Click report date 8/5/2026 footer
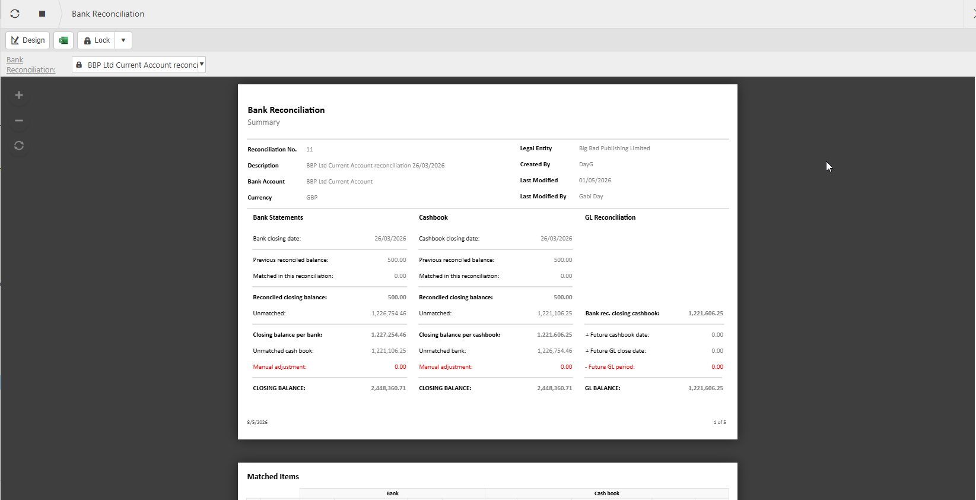 pyautogui.click(x=257, y=423)
